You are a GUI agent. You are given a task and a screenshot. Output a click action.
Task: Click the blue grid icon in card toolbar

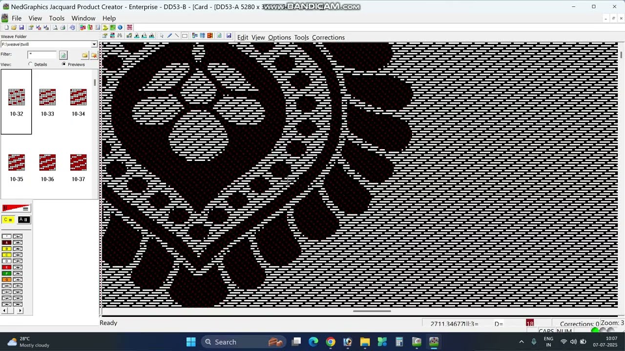[202, 36]
